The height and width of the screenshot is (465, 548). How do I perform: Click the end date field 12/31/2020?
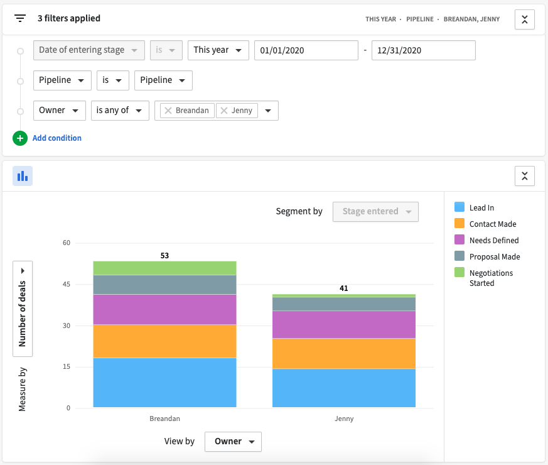pos(424,50)
